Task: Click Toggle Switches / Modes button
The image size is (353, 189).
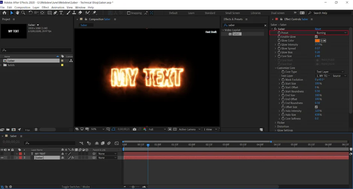Action: pos(76,187)
